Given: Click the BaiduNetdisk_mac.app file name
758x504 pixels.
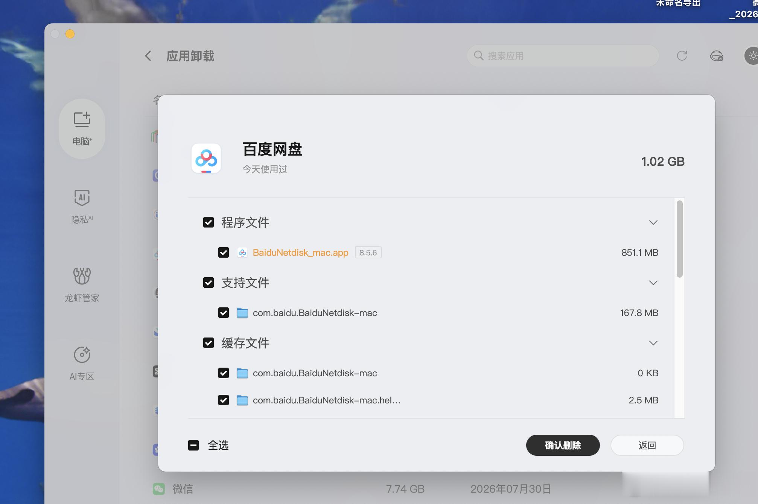Looking at the screenshot, I should point(301,252).
